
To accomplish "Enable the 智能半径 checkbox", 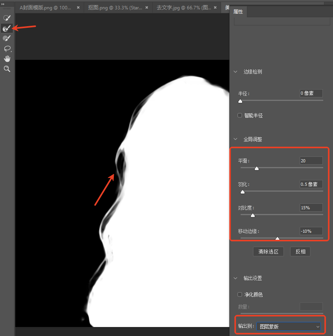I will (240, 115).
